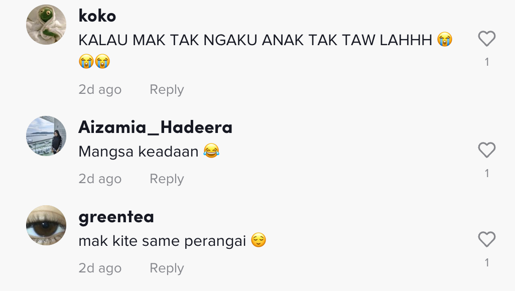Click the '2d ago' timestamp on koko's comment

pos(100,89)
